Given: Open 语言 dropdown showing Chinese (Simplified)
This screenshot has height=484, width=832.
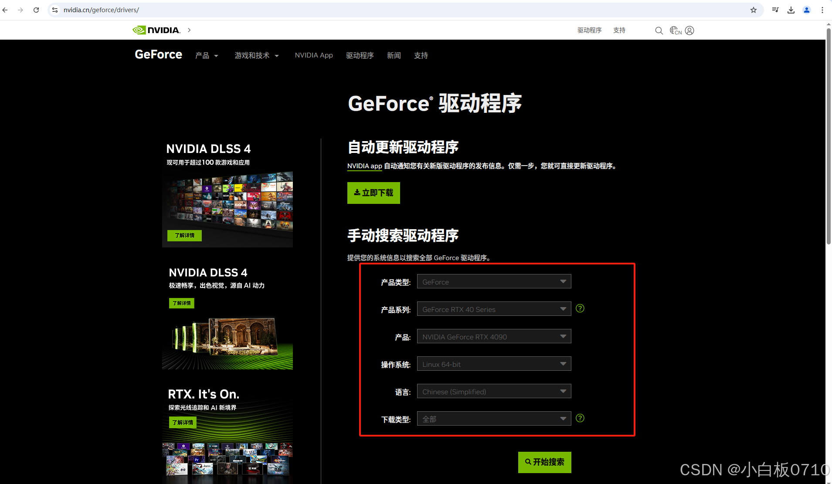Looking at the screenshot, I should [494, 391].
